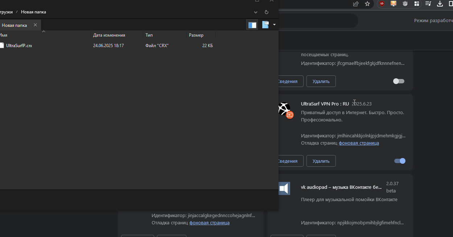Screen dimensions: 453x237
Task: Sort files by Дата изменения column
Action: [117, 35]
